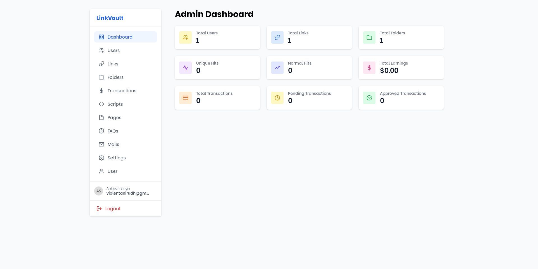538x269 pixels.
Task: Click the Unique Hits activity pulse icon
Action: coord(185,68)
